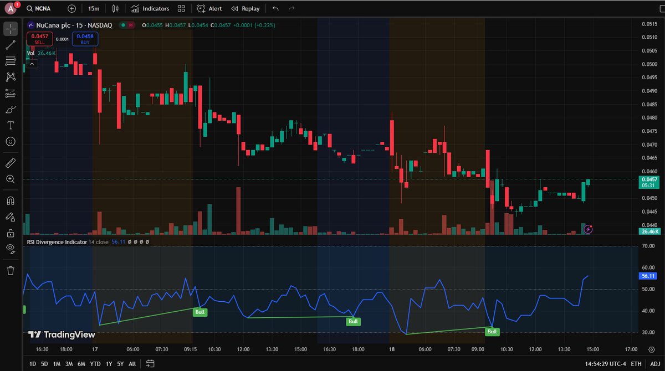This screenshot has height=371, width=665.
Task: Create a new Alert
Action: [209, 9]
